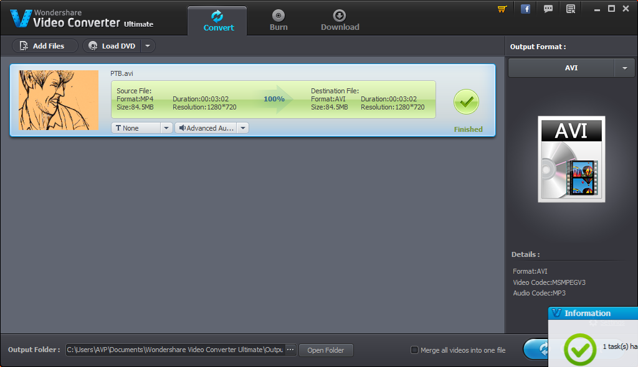This screenshot has width=638, height=367.
Task: Toggle Merge all videos into one file
Action: click(414, 350)
